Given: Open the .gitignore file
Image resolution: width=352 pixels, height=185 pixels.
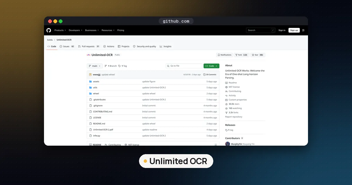Looking at the screenshot, I should pos(98,106).
